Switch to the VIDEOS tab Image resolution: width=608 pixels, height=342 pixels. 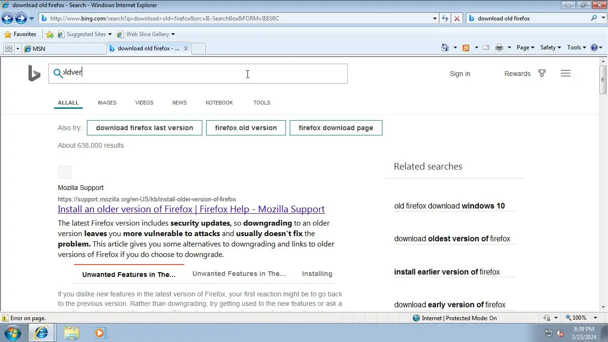pos(144,103)
